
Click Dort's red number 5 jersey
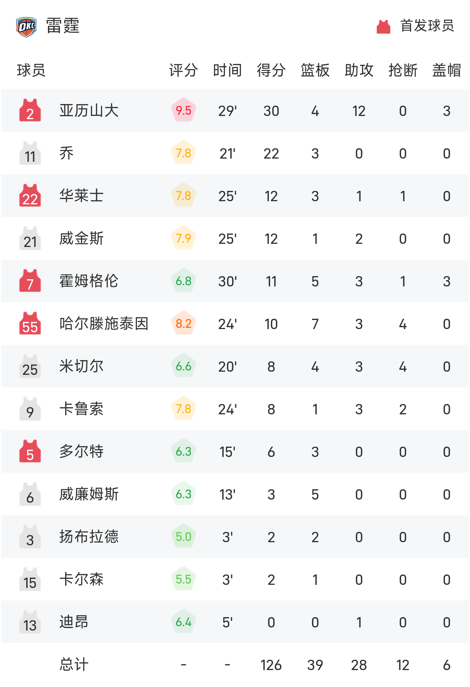coord(30,451)
